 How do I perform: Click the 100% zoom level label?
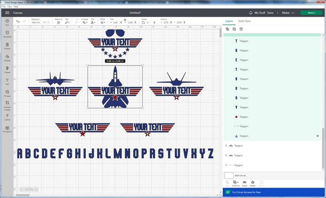[x=29, y=190]
